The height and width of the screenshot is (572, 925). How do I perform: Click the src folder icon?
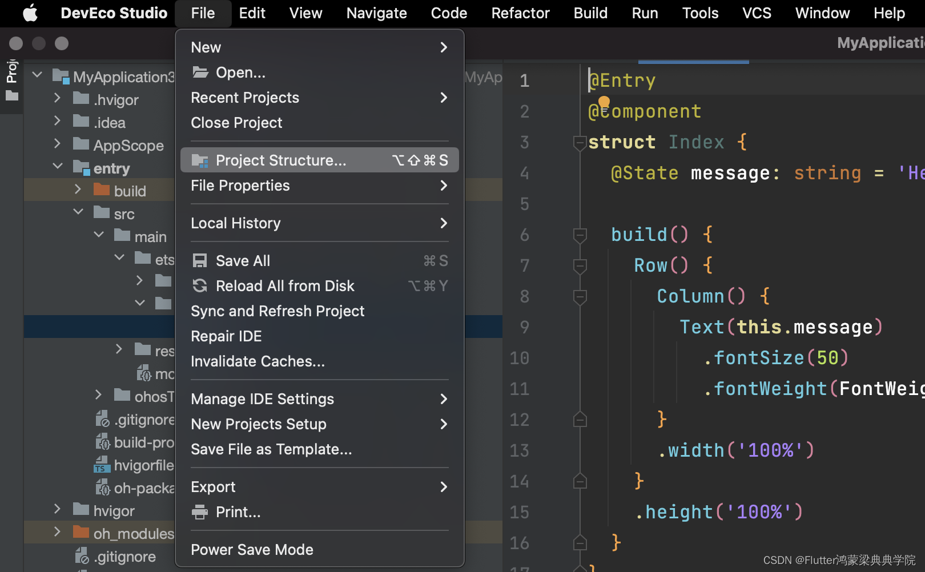102,212
